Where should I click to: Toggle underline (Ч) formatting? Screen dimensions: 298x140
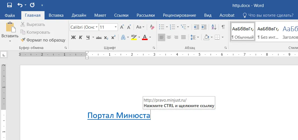click(88, 37)
